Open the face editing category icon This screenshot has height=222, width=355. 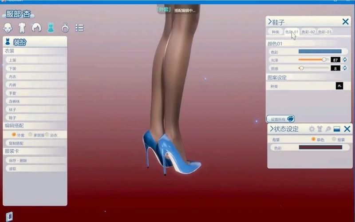click(x=8, y=28)
